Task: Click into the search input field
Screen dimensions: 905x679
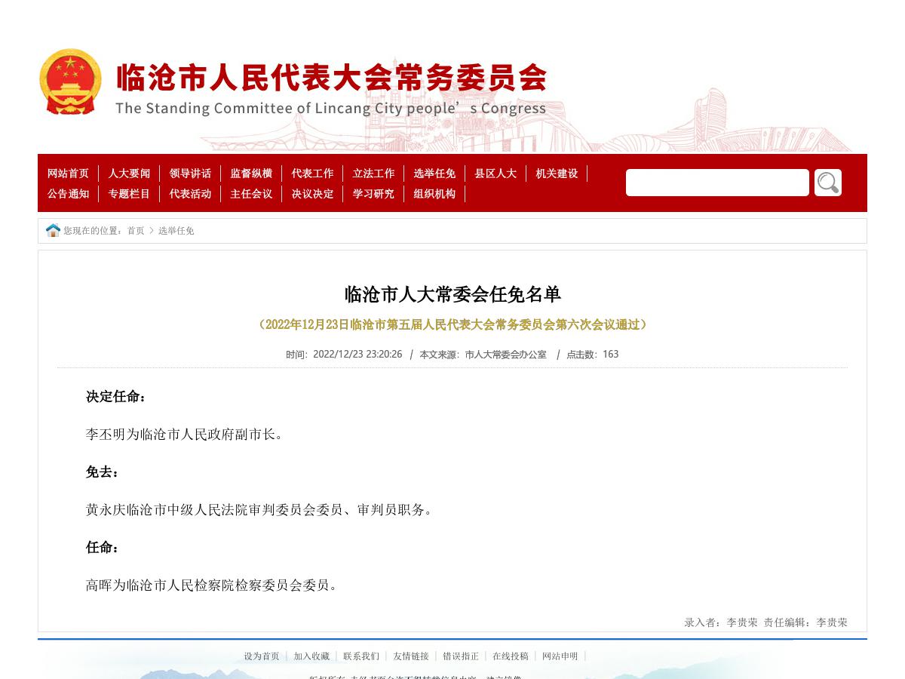Action: (x=717, y=183)
